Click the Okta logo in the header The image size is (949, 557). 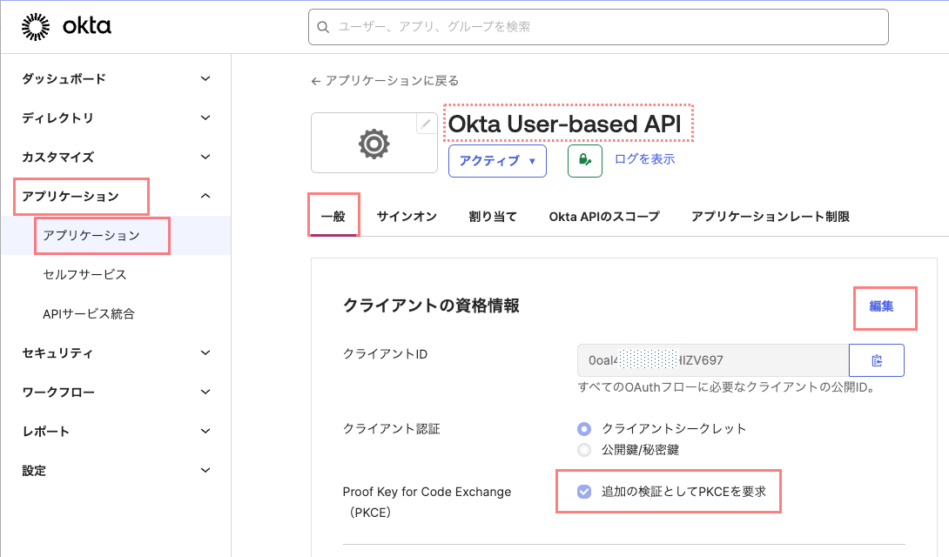click(x=66, y=27)
